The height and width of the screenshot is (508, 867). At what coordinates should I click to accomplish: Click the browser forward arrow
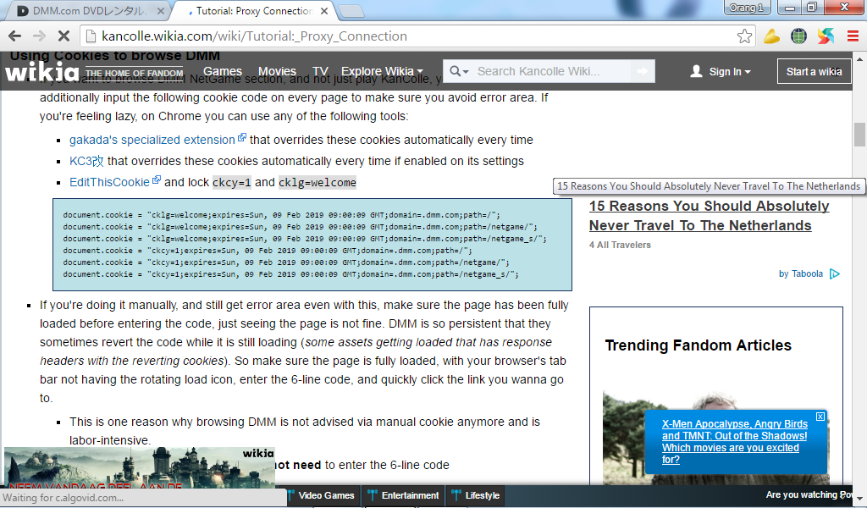39,36
